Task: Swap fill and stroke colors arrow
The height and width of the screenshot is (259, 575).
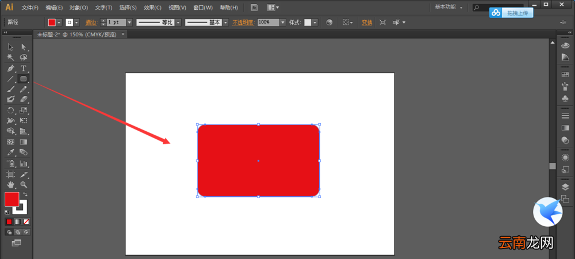Action: pyautogui.click(x=25, y=194)
